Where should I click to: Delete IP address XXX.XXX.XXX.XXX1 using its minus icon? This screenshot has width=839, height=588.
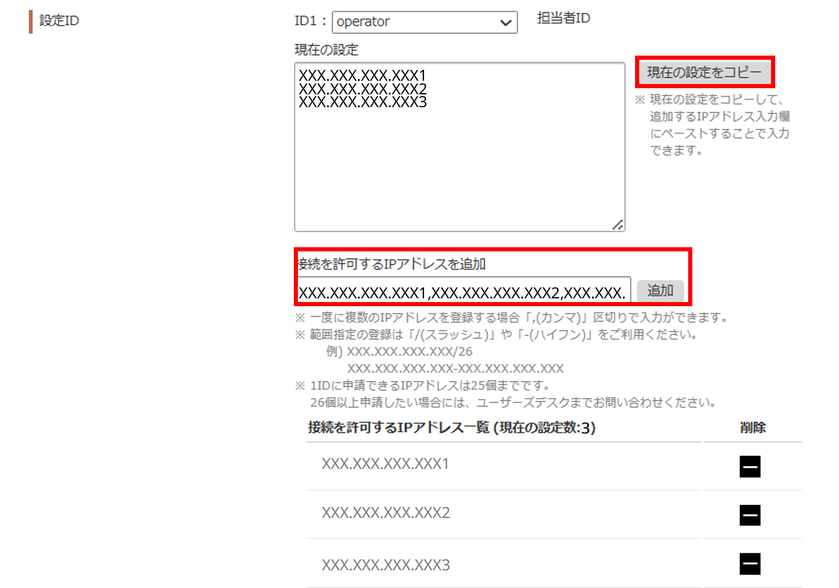(750, 467)
